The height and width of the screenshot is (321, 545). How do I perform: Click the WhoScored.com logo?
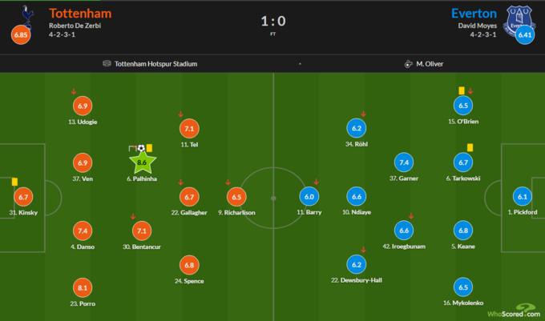point(514,311)
